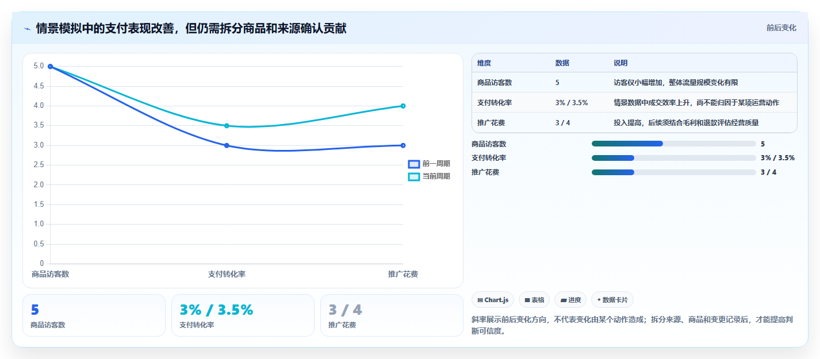
Task: Click the icon inside 进度 chip
Action: pos(564,300)
